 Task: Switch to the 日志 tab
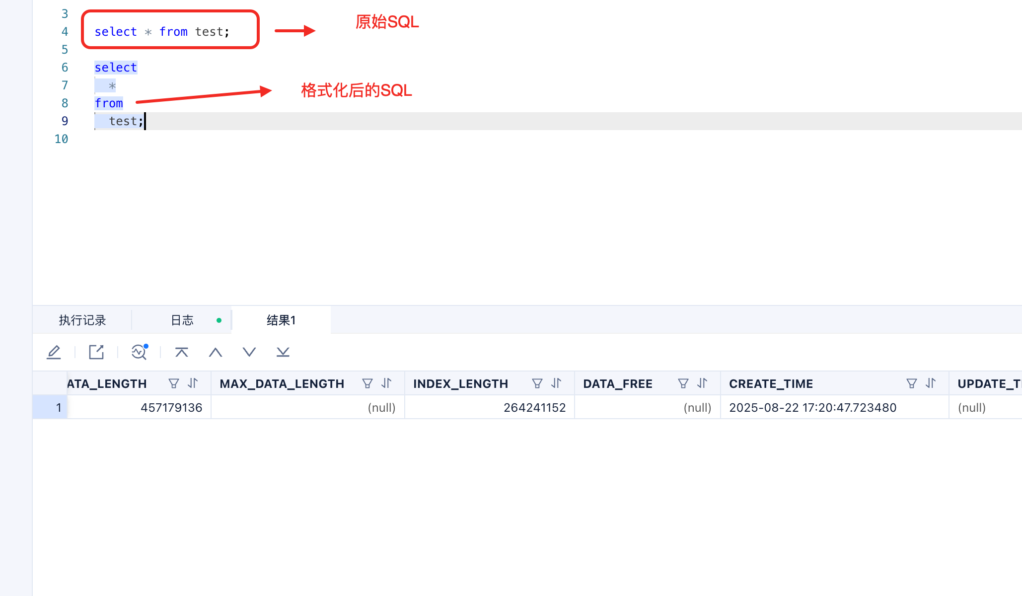[x=182, y=320]
